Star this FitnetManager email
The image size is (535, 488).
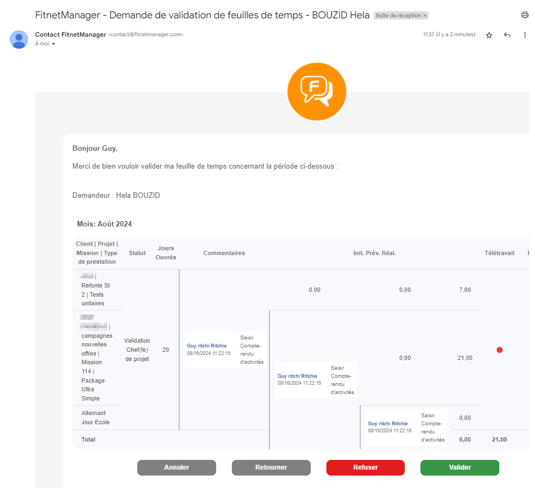489,35
